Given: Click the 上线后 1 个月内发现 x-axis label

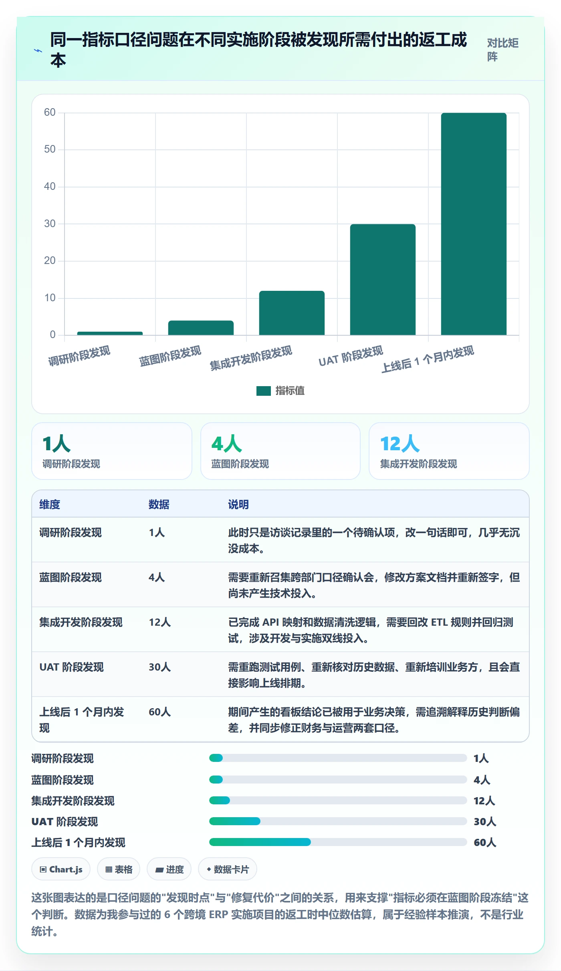Looking at the screenshot, I should (428, 359).
